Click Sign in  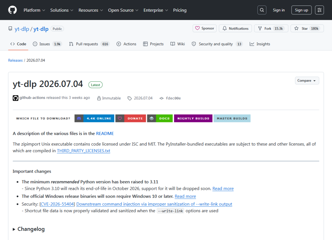(x=279, y=10)
